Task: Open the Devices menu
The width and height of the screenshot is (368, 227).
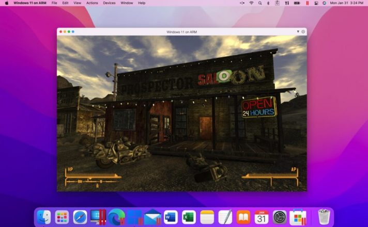Action: point(109,3)
